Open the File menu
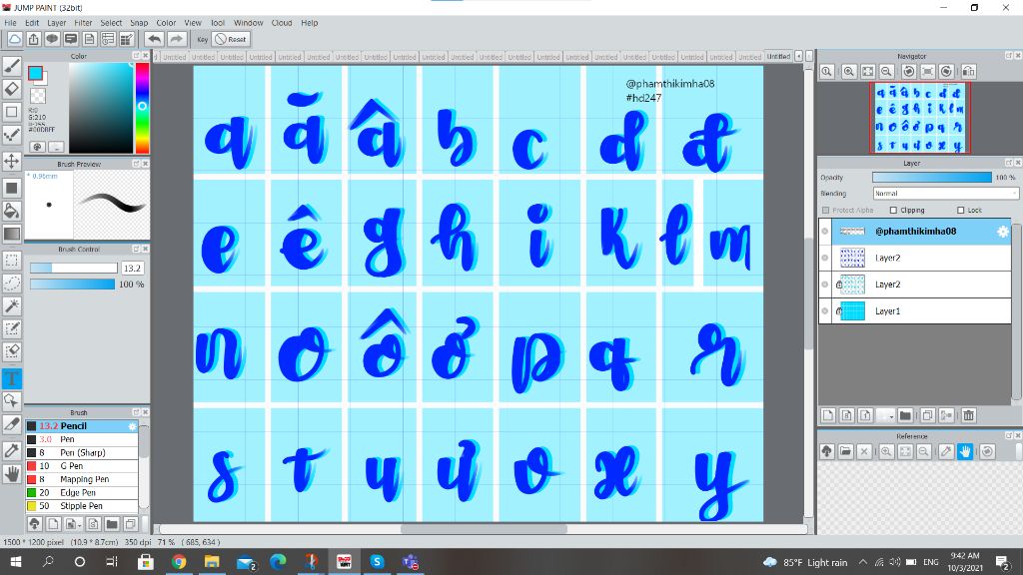 10,23
